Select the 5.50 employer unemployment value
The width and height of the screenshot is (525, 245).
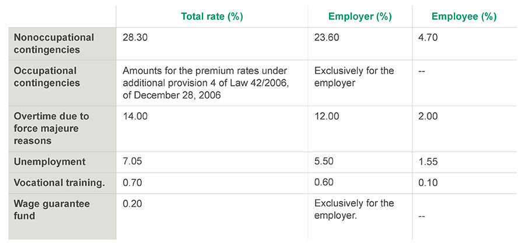coord(324,162)
